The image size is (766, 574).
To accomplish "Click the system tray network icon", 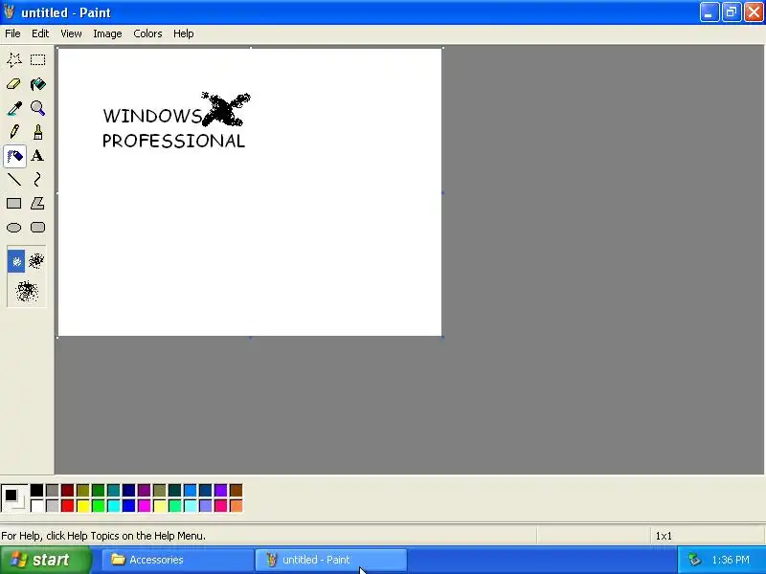I will pos(694,560).
